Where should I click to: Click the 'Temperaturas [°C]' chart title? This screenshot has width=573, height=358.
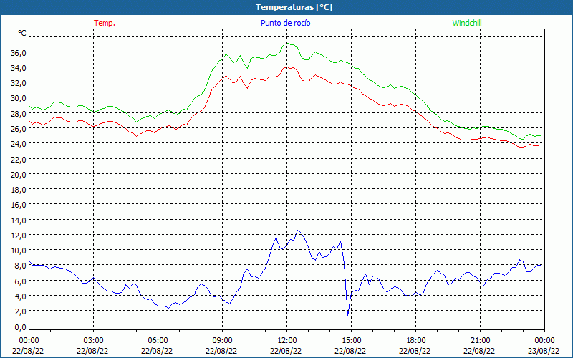pos(294,7)
